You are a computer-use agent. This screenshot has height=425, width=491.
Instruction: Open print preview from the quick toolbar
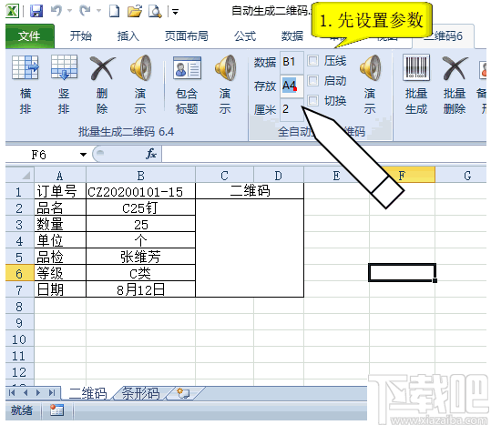click(155, 11)
